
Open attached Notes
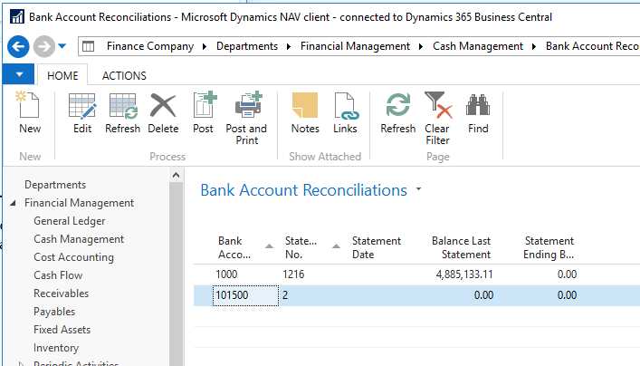click(305, 113)
